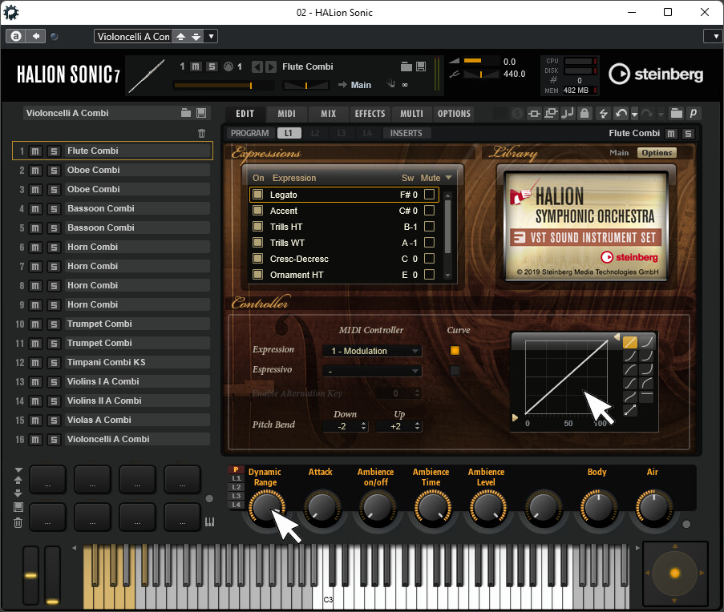Open the Expression MIDI controller dropdown '1 - Modulation'
Image resolution: width=724 pixels, height=612 pixels.
372,351
